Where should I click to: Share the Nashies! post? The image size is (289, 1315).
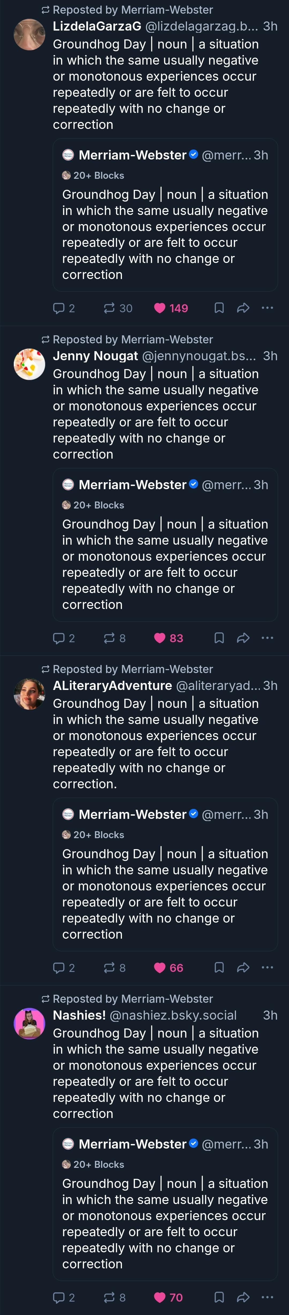coord(243,1297)
